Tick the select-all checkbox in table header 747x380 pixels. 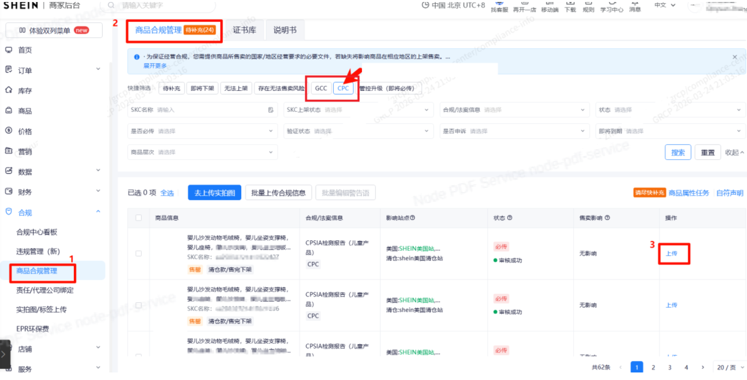[x=138, y=218]
